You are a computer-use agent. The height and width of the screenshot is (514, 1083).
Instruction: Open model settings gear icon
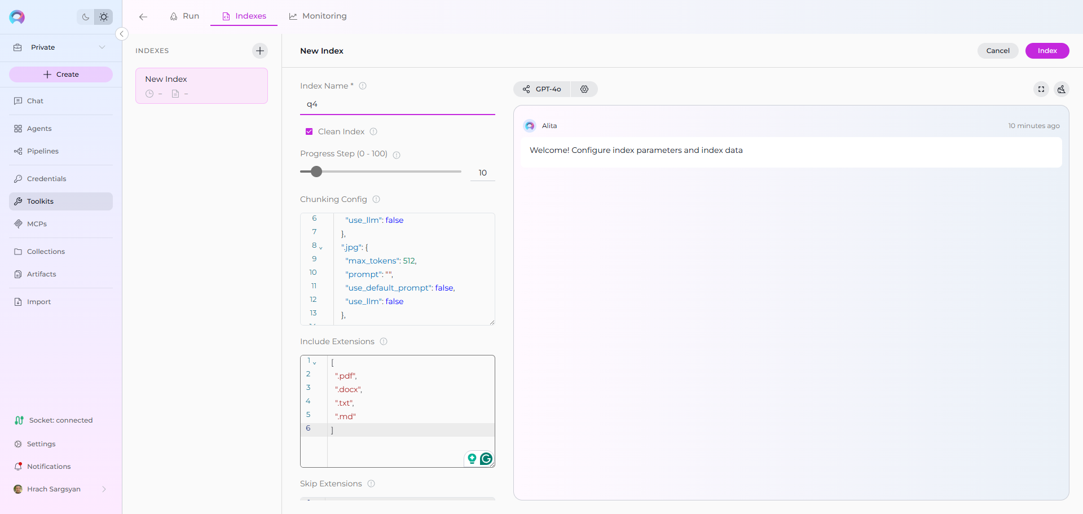coord(584,89)
